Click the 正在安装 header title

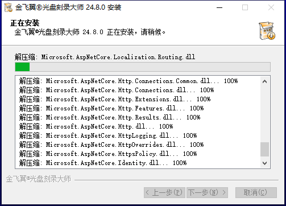(25, 23)
